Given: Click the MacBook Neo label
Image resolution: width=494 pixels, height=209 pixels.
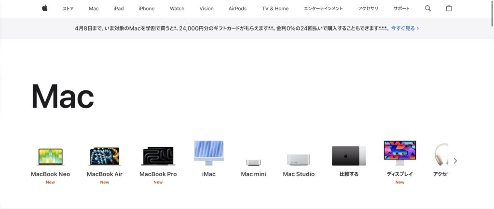Looking at the screenshot, I should (50, 174).
